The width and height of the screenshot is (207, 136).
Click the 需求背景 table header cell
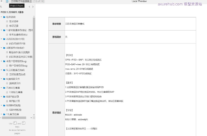tap(57, 24)
